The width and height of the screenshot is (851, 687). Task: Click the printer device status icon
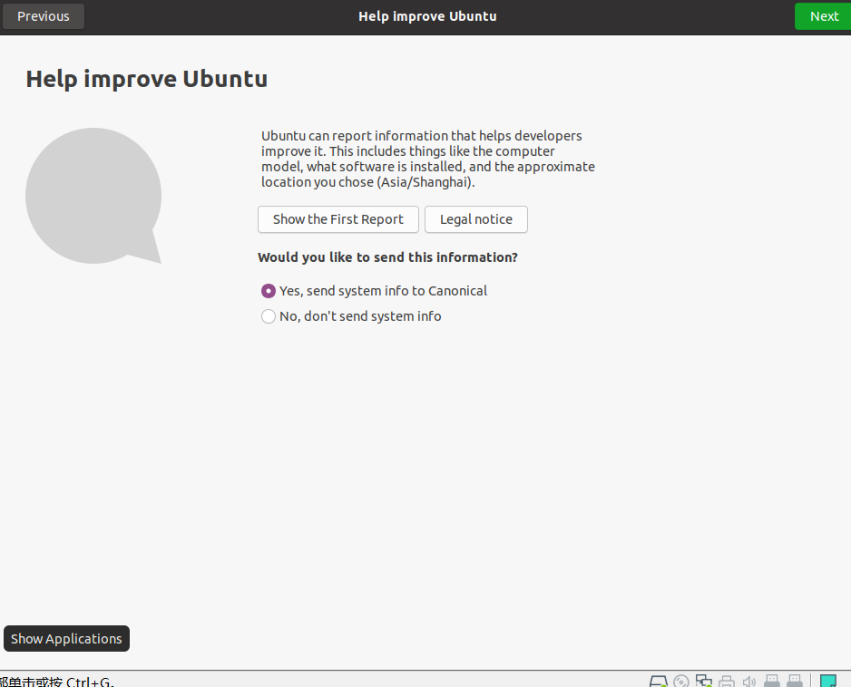point(727,681)
